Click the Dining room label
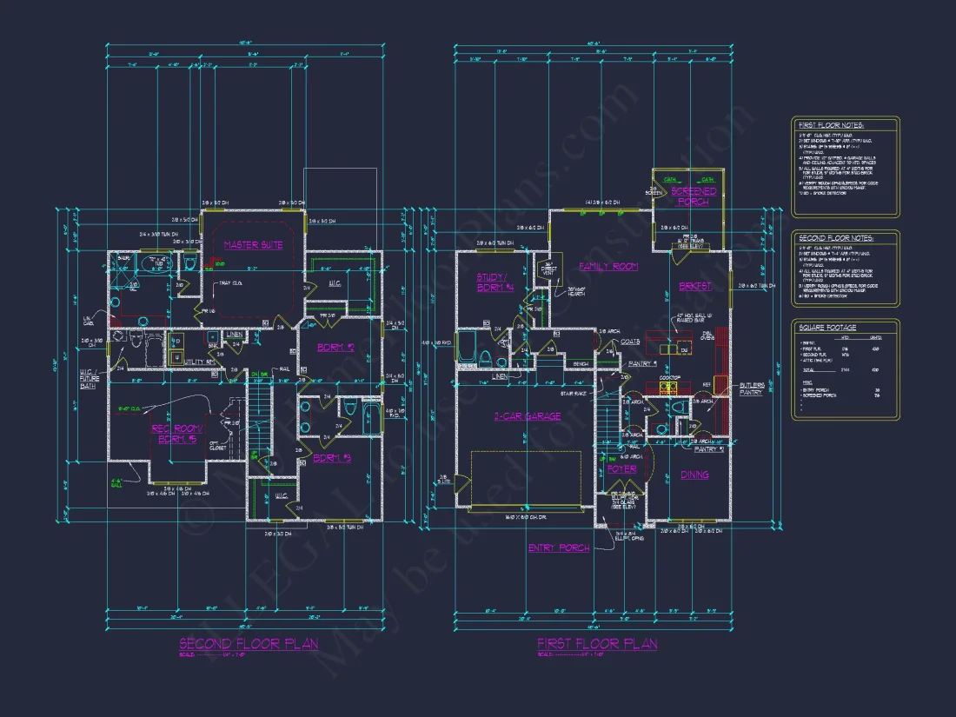Screen dimensions: 956x717 click(694, 475)
